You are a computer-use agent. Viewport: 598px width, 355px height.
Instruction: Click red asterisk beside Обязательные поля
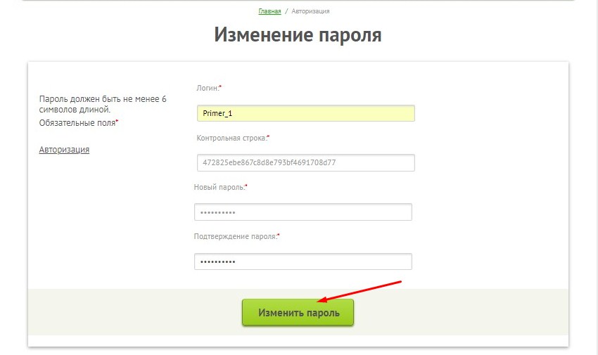(117, 122)
